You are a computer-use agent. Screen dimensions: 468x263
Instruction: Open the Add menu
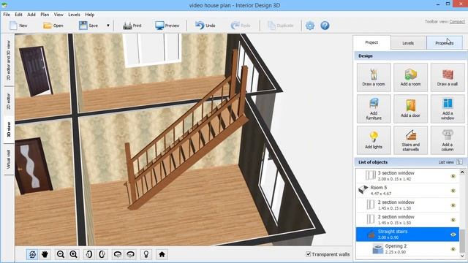click(x=31, y=15)
